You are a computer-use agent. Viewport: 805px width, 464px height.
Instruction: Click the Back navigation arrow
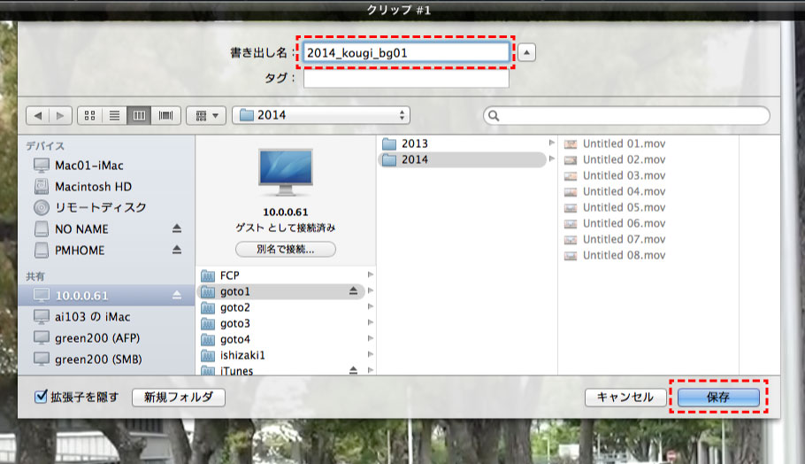tap(38, 116)
